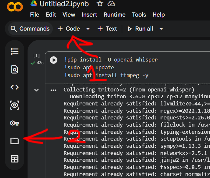Click the requests>=2.26.0 output line

click(x=137, y=117)
